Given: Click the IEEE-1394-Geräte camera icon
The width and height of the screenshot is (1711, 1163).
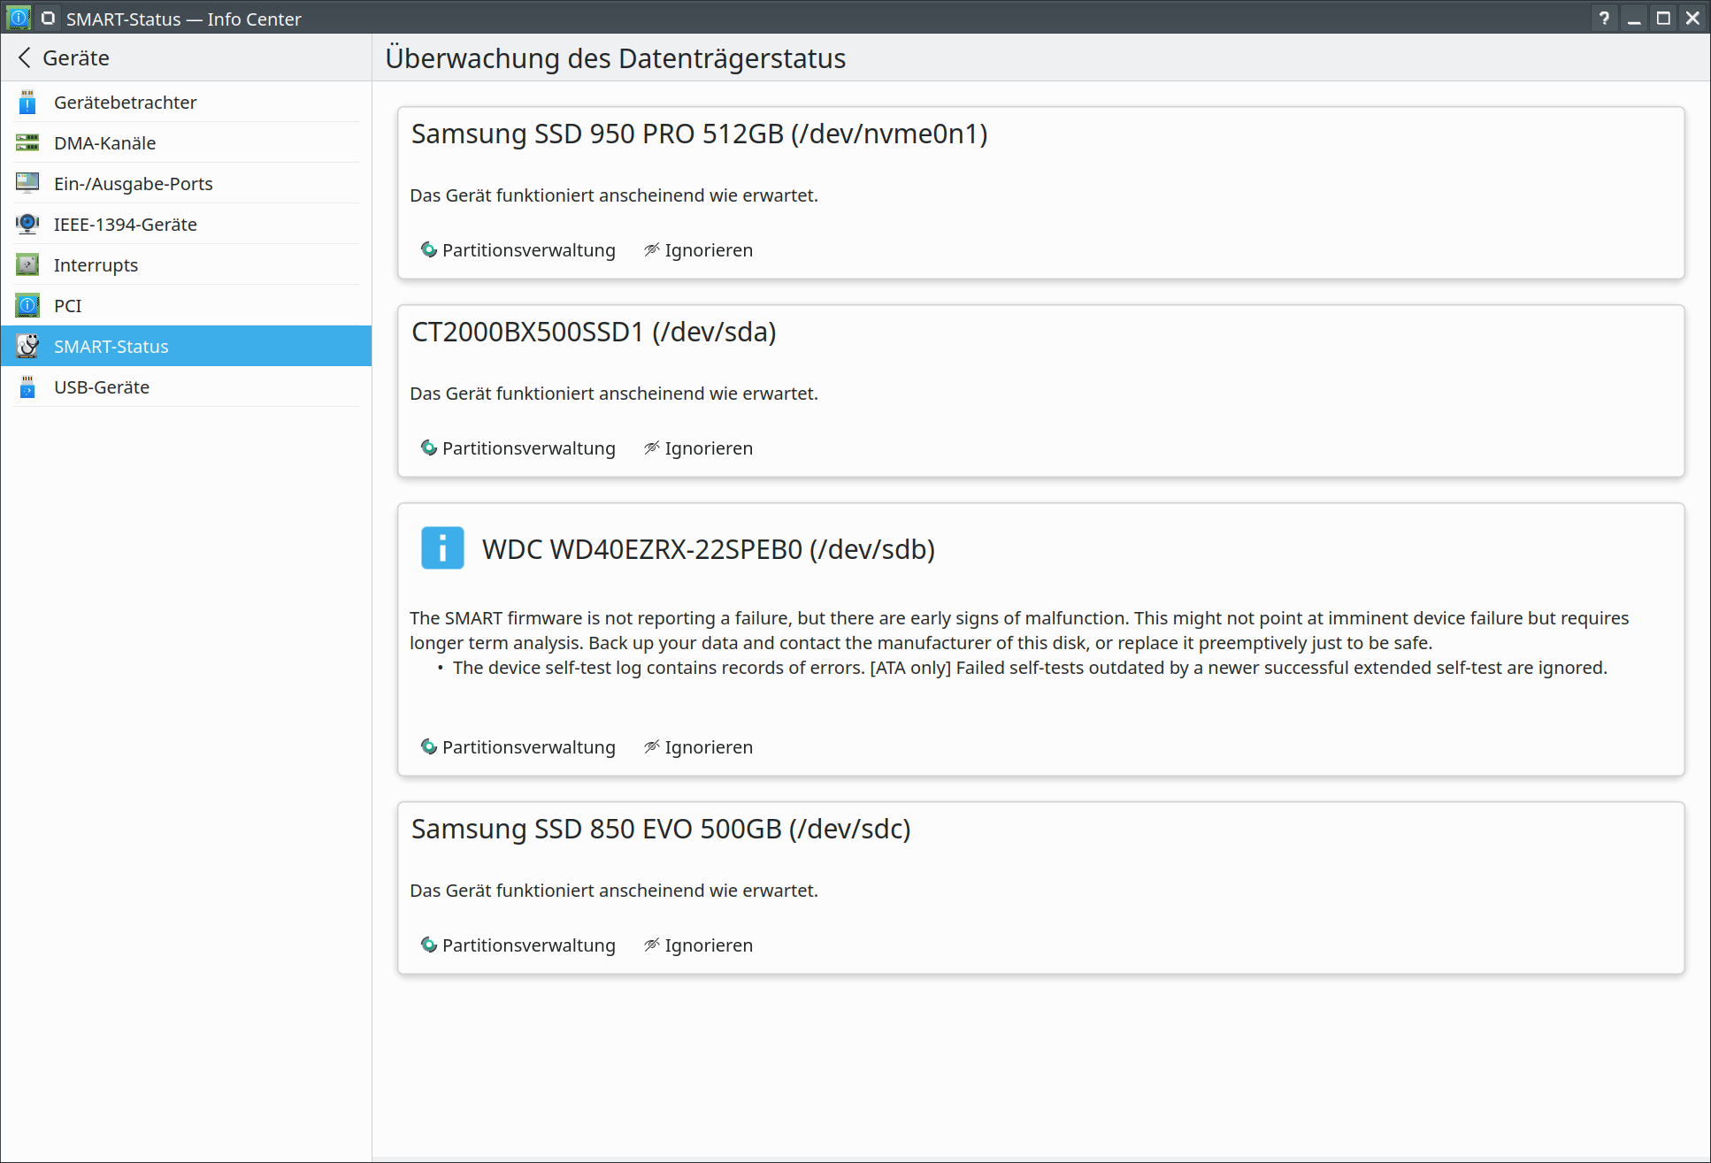Looking at the screenshot, I should (27, 225).
